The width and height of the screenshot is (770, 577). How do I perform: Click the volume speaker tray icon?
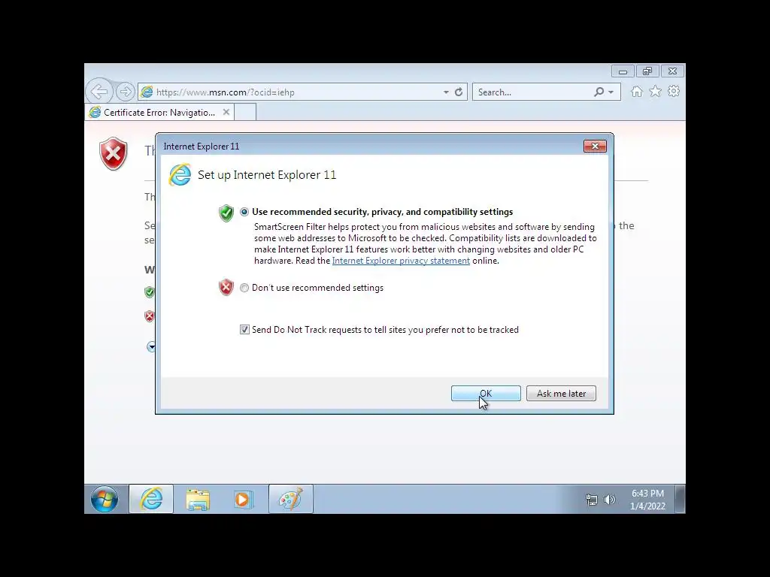tap(609, 500)
